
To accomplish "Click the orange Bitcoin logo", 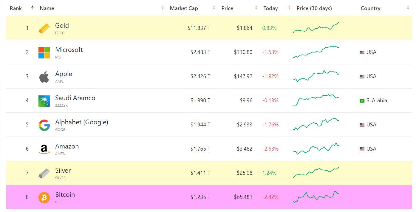I will coord(44,198).
